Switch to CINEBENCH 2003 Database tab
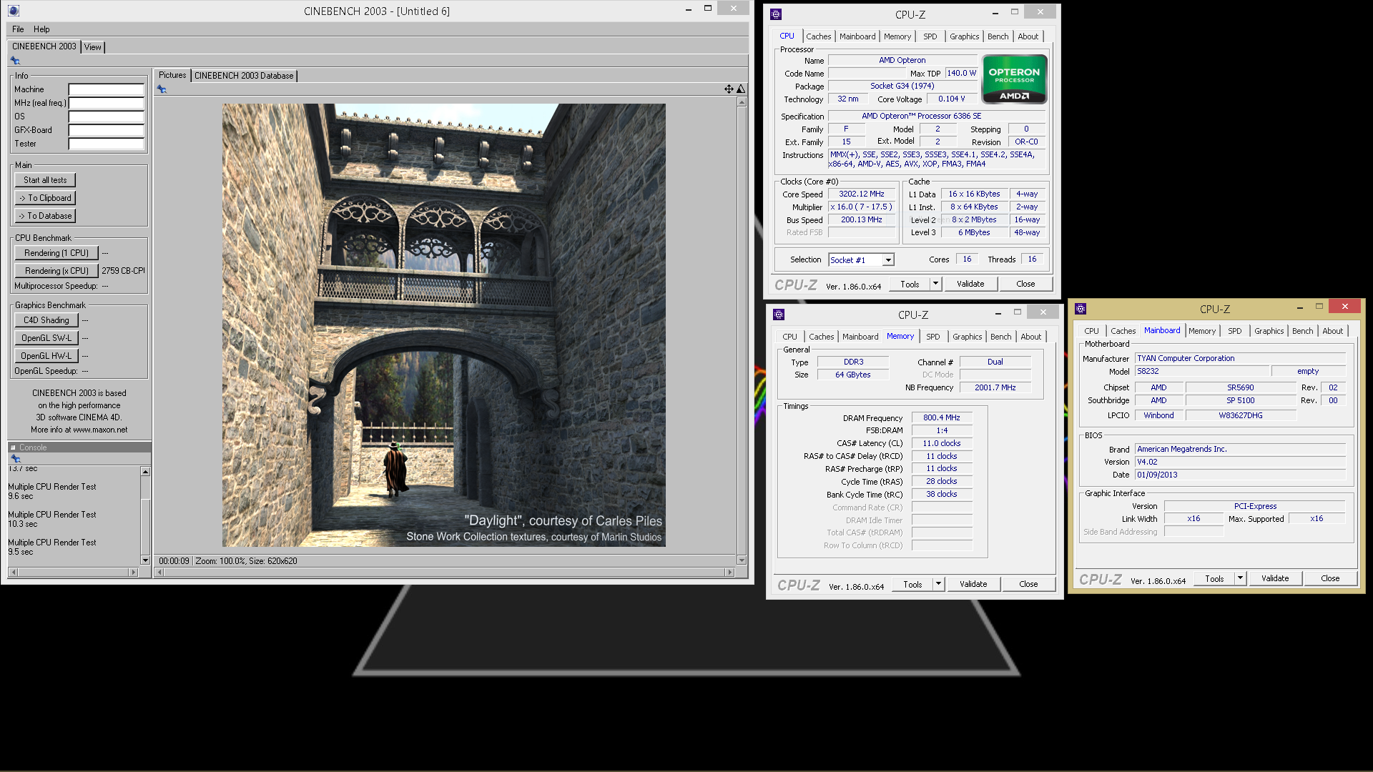 (244, 76)
